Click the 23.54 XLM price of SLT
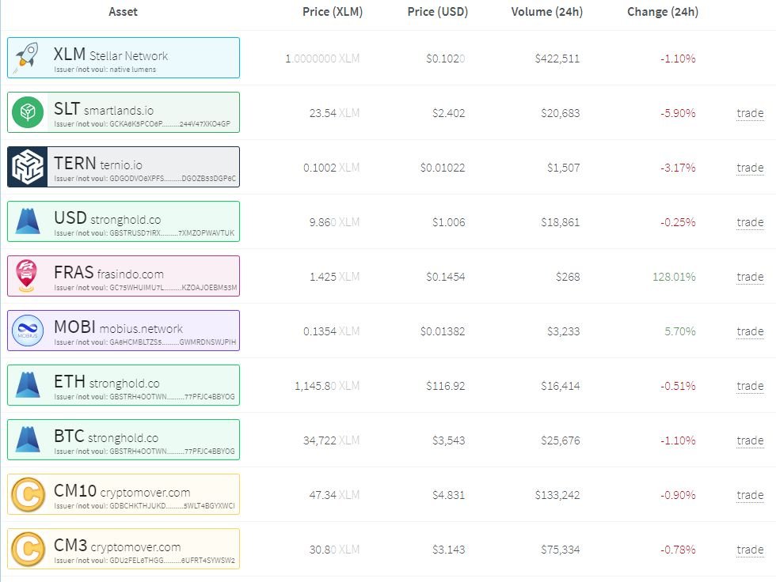Screen dimensions: 776x582 (334, 113)
